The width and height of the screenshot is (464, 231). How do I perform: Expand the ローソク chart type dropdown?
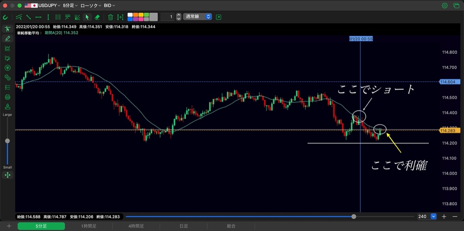pyautogui.click(x=91, y=6)
